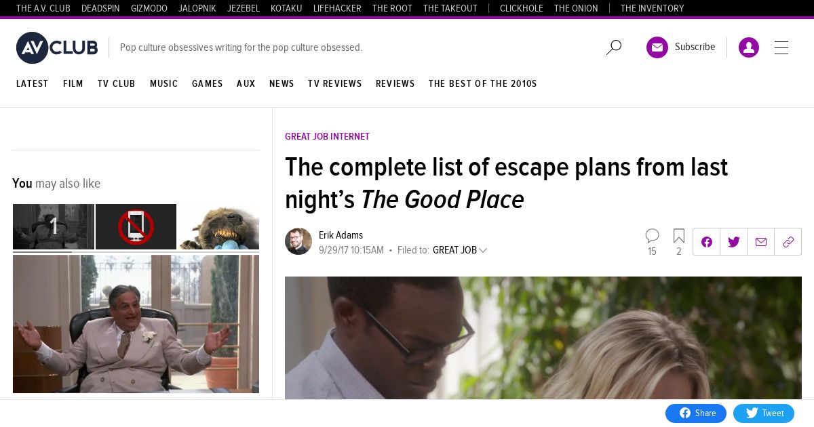The image size is (814, 427).
Task: Visit Kotaku in the top network bar
Action: click(x=286, y=8)
